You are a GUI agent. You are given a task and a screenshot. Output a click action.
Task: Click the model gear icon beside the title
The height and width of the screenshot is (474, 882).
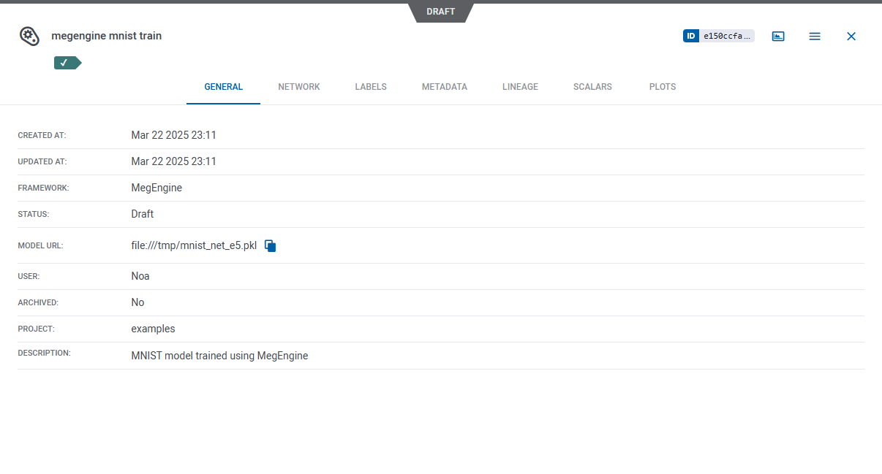29,36
